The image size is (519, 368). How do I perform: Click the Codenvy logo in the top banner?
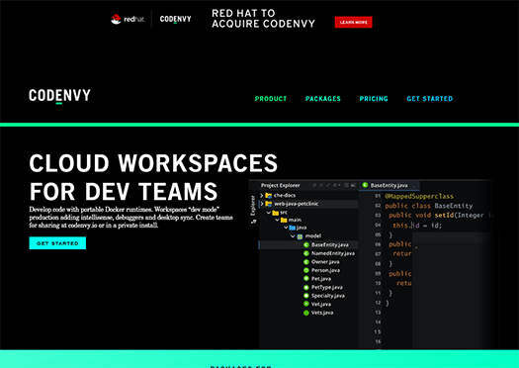tap(175, 19)
